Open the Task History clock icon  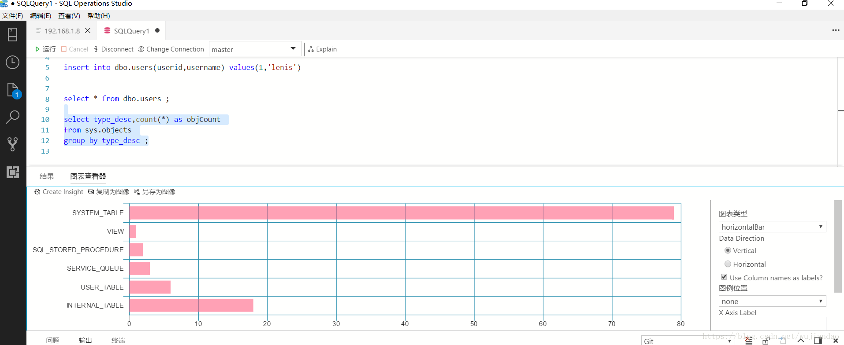tap(13, 62)
